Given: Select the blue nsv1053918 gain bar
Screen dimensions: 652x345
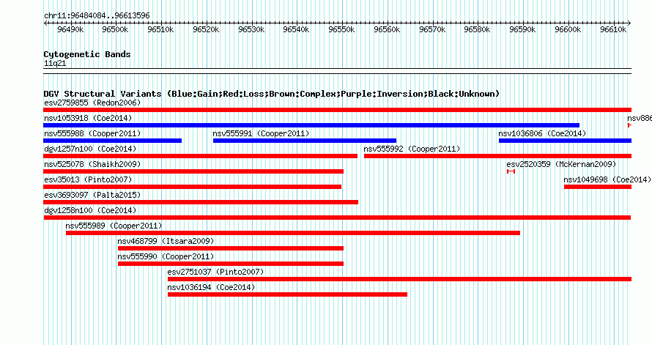Looking at the screenshot, I should pyautogui.click(x=311, y=125).
